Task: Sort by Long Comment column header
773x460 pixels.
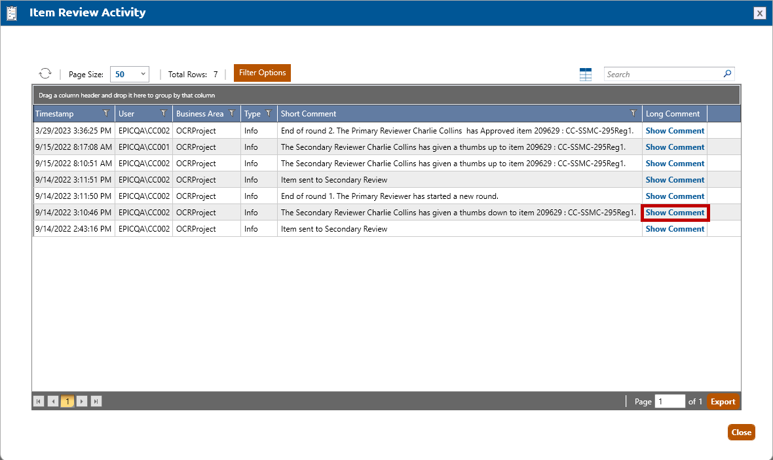Action: (673, 114)
